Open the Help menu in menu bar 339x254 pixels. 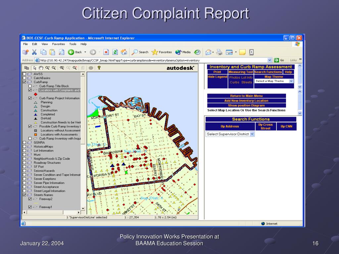click(x=84, y=44)
